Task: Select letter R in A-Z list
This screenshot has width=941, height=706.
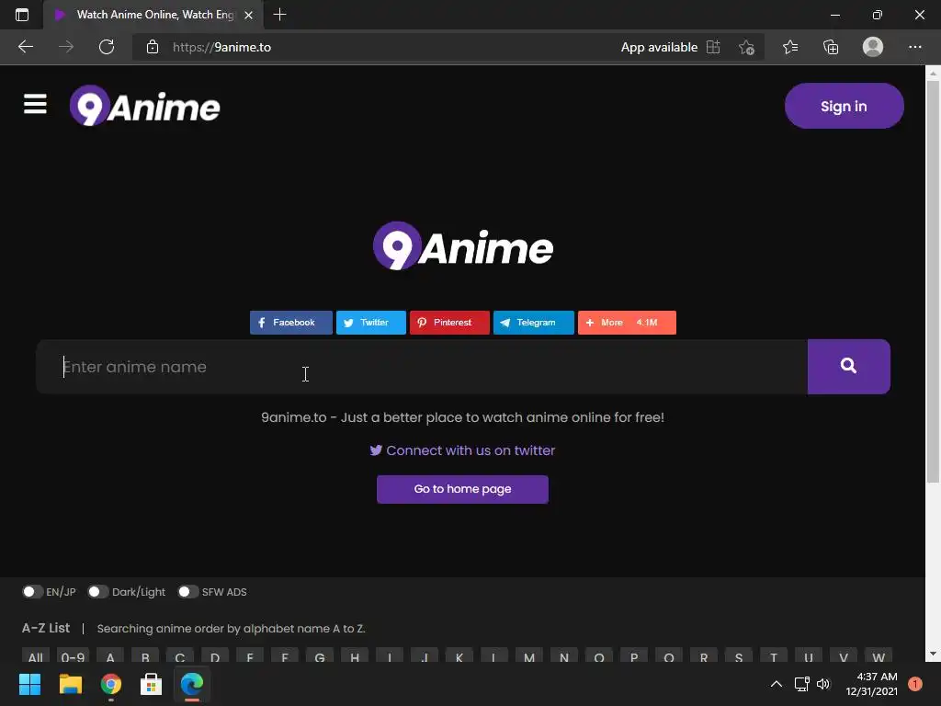Action: click(704, 656)
